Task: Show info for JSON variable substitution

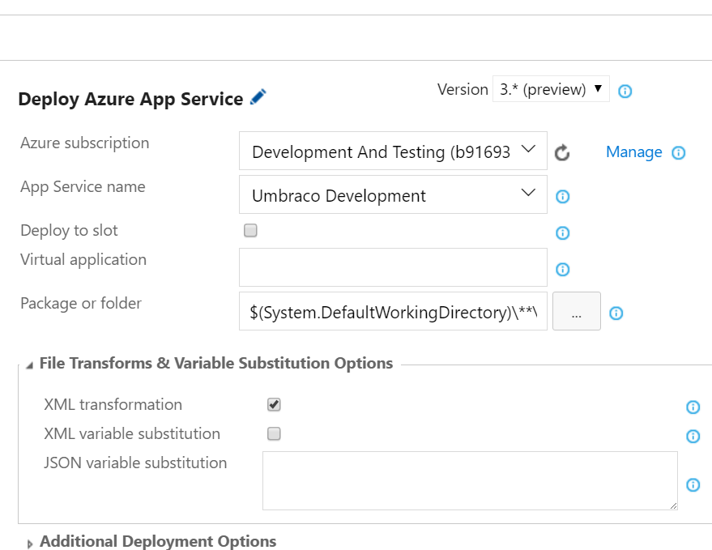Action: click(x=693, y=484)
